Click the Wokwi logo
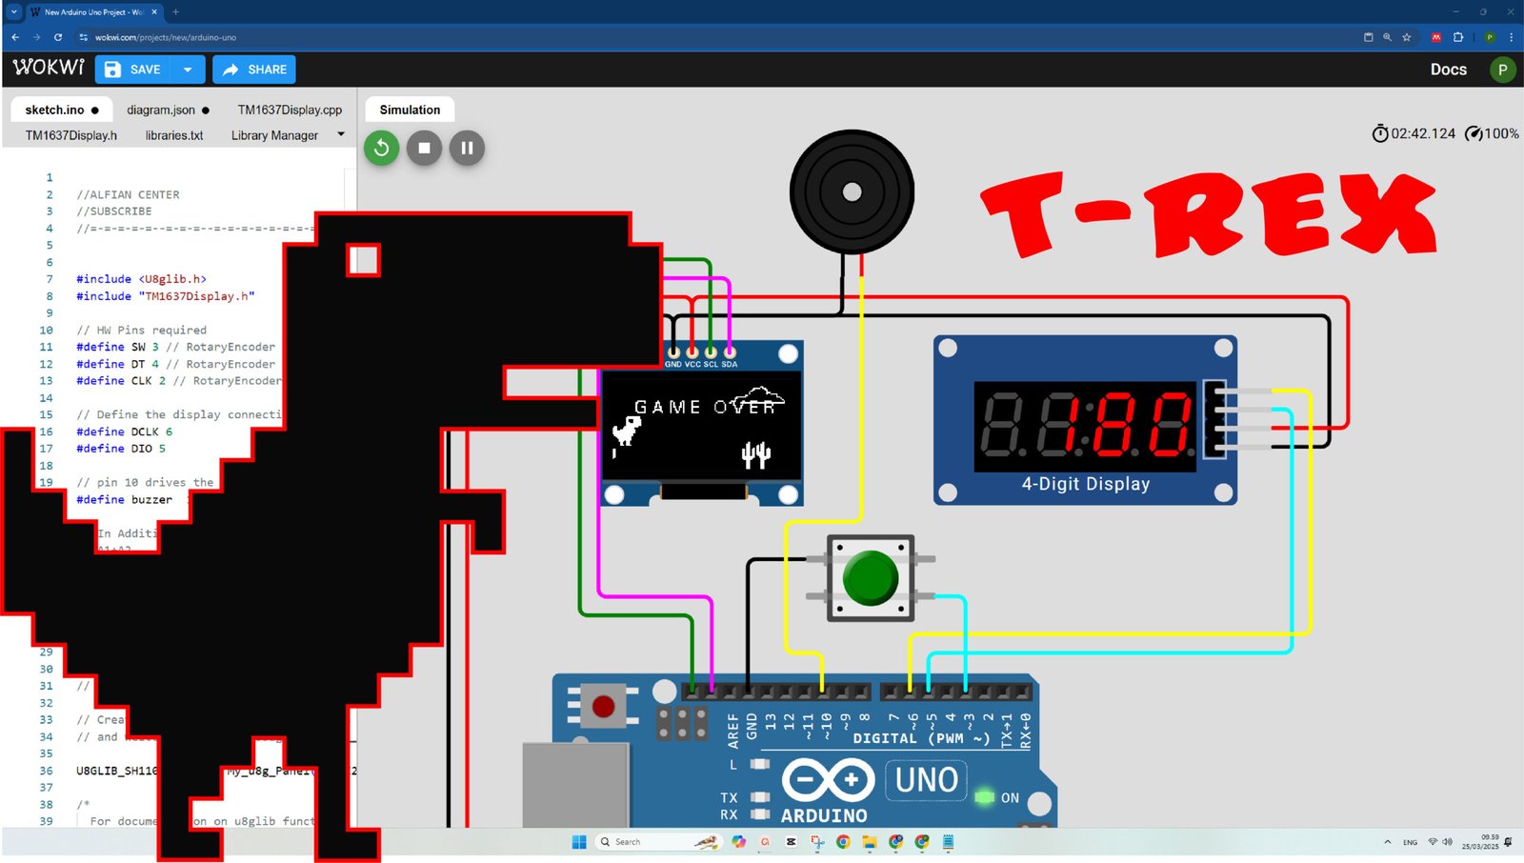 click(x=49, y=68)
